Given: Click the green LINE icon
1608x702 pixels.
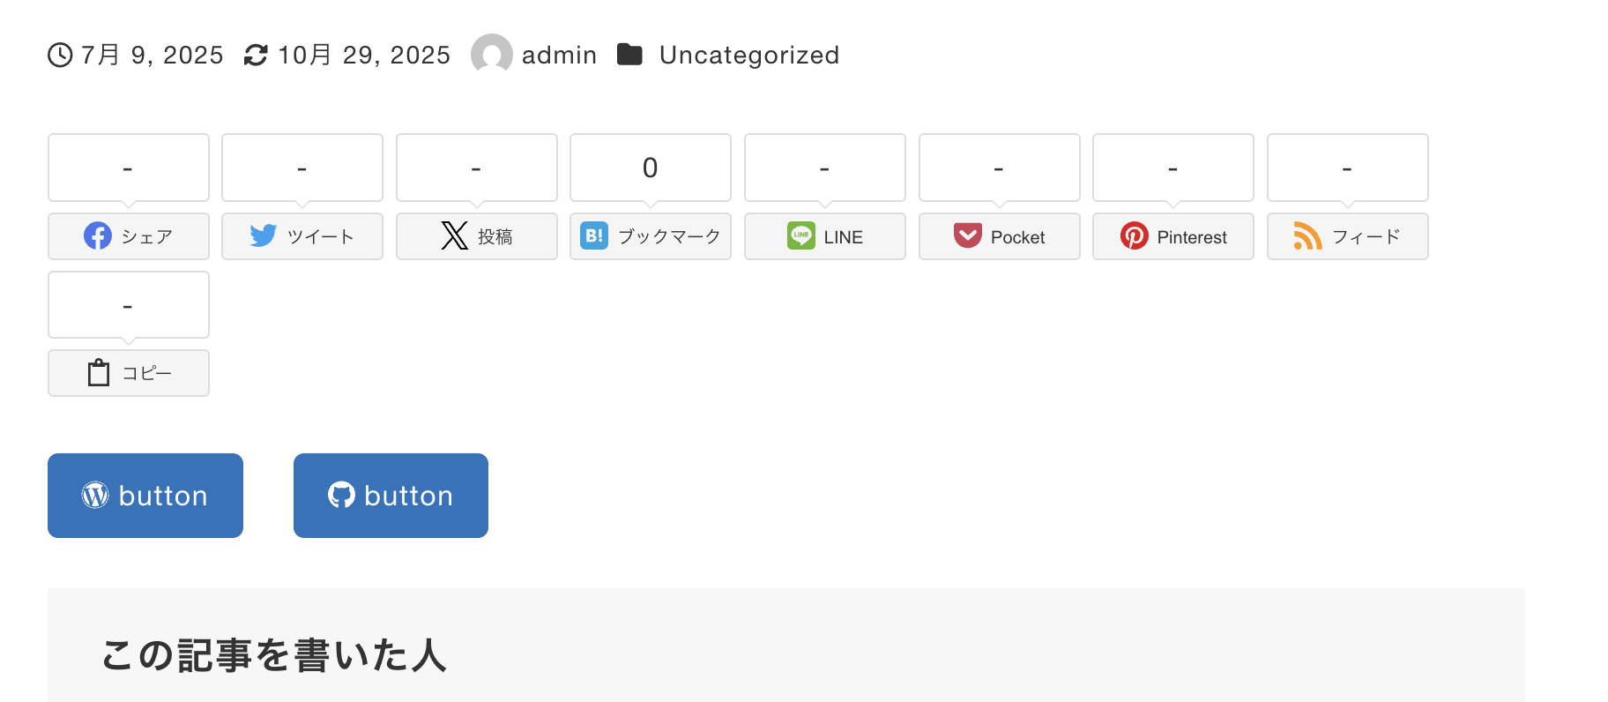Looking at the screenshot, I should [x=800, y=236].
